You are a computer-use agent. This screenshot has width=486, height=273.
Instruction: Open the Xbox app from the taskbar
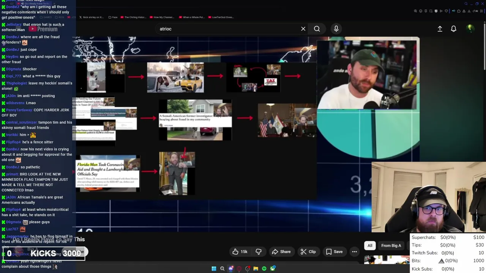click(x=273, y=269)
